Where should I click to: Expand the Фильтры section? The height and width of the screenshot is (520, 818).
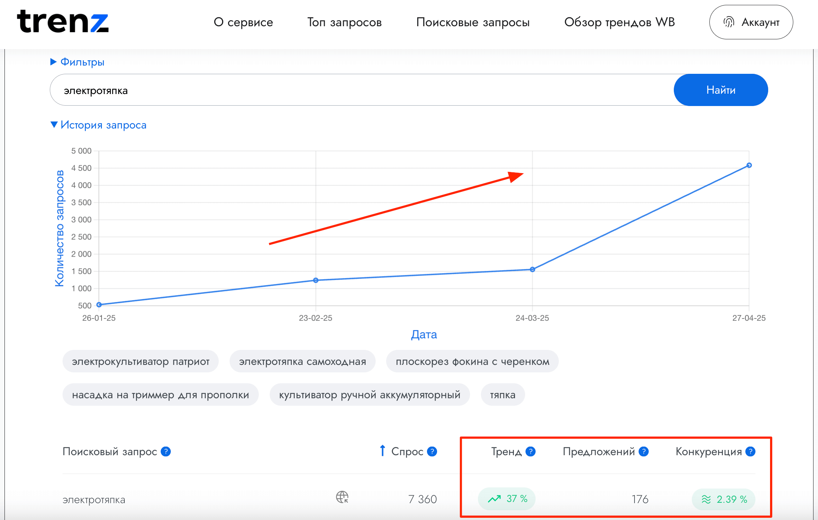click(x=78, y=62)
